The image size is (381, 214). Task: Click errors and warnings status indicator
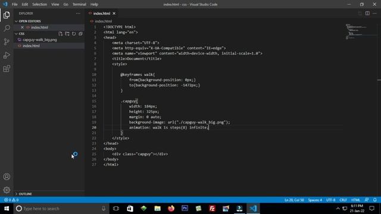pos(11,200)
